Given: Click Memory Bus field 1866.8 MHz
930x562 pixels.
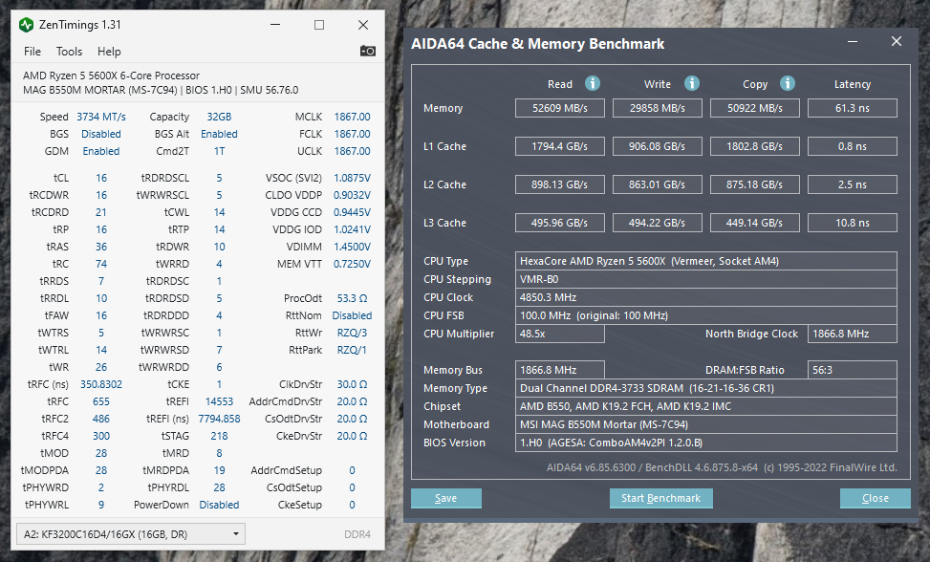Looking at the screenshot, I should pyautogui.click(x=560, y=370).
